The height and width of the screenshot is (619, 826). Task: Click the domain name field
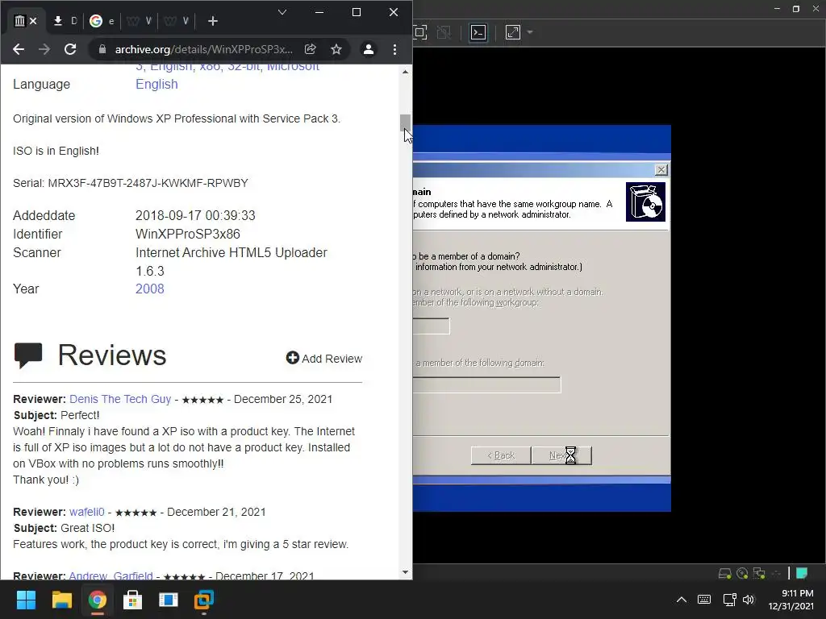tap(486, 384)
